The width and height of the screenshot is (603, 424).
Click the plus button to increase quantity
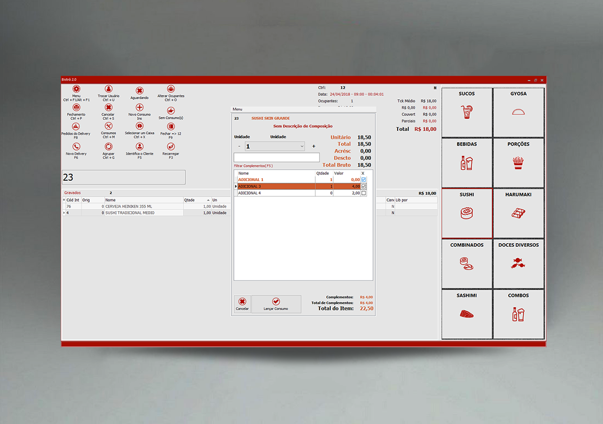[x=314, y=147]
